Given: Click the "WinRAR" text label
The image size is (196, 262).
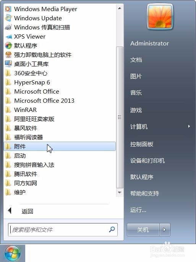Looking at the screenshot, I should click(25, 110).
